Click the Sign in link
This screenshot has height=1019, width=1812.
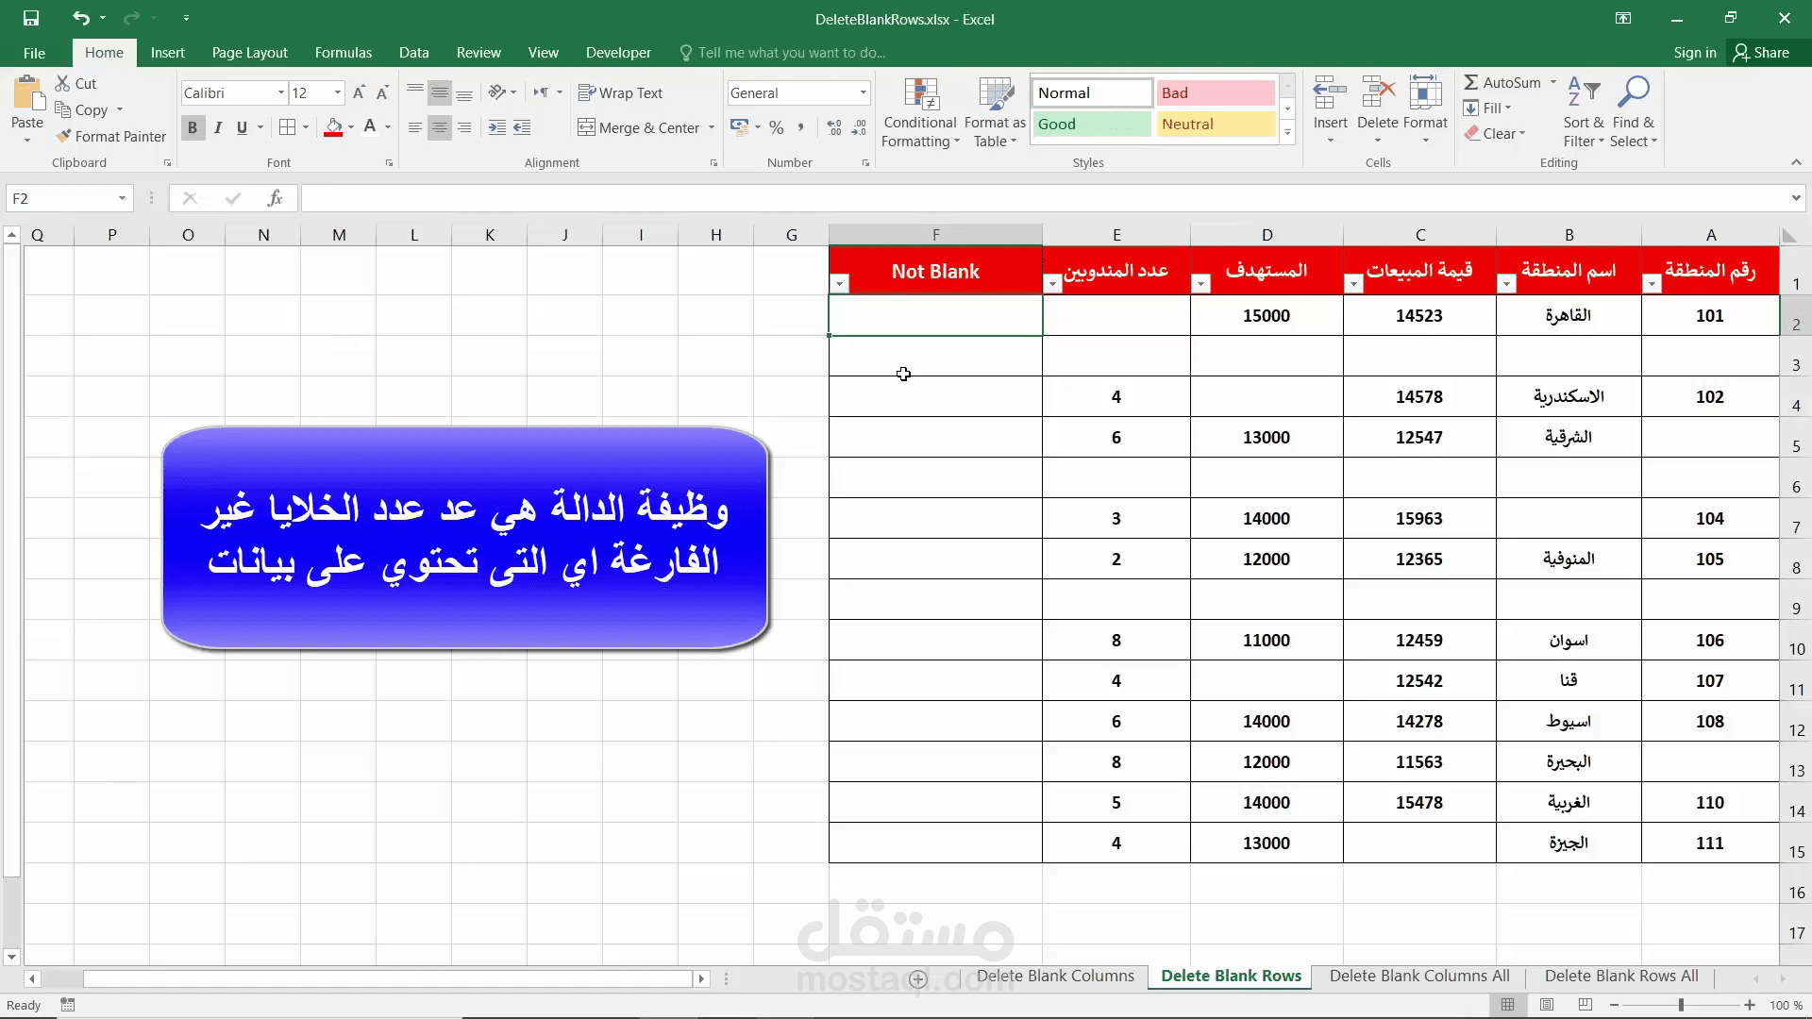(1694, 53)
